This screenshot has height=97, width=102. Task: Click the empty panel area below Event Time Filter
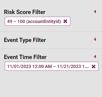(x=51, y=83)
